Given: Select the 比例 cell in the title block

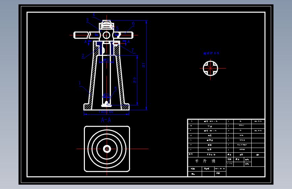Looking at the screenshot, I should click(230, 159).
